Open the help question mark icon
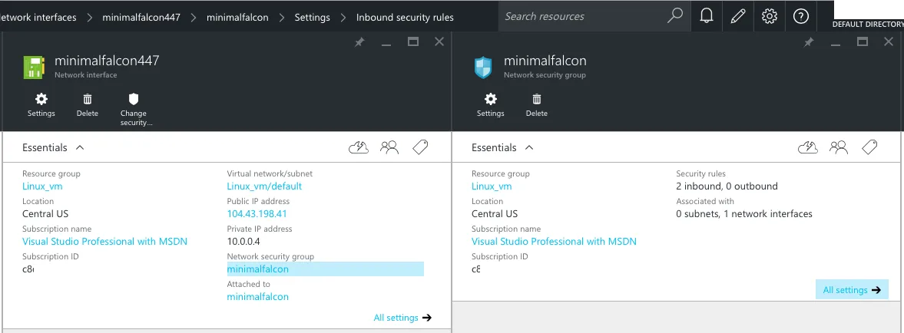Image resolution: width=904 pixels, height=333 pixels. point(801,17)
